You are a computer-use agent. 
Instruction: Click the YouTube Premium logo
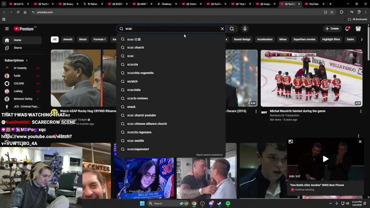point(24,29)
